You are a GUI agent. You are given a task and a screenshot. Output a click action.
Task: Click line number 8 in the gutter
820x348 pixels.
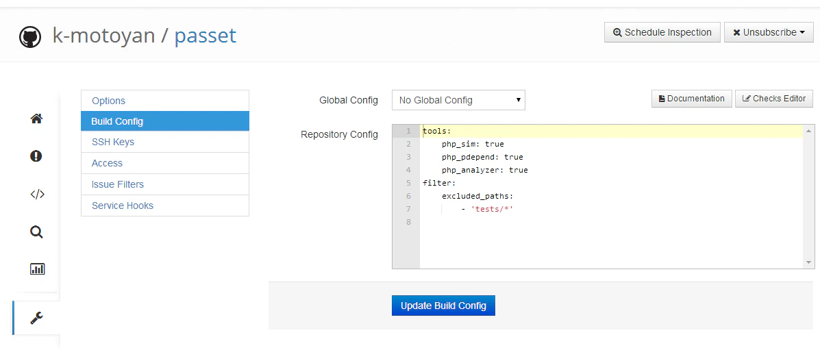point(408,223)
